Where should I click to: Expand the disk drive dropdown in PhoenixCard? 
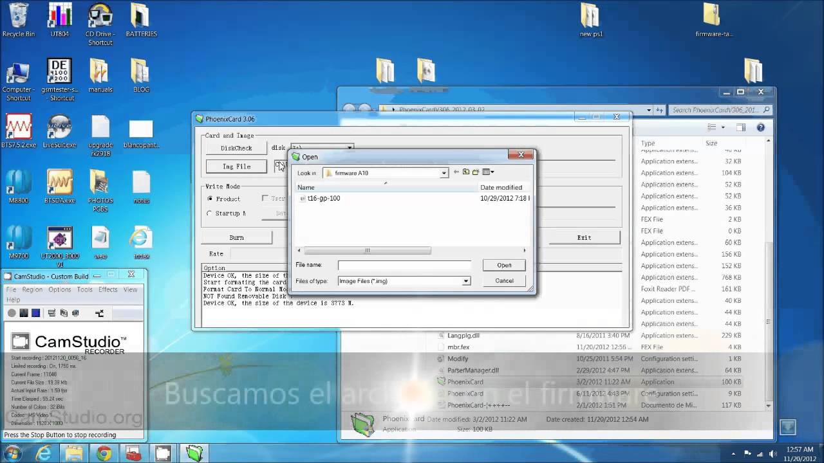(x=350, y=148)
